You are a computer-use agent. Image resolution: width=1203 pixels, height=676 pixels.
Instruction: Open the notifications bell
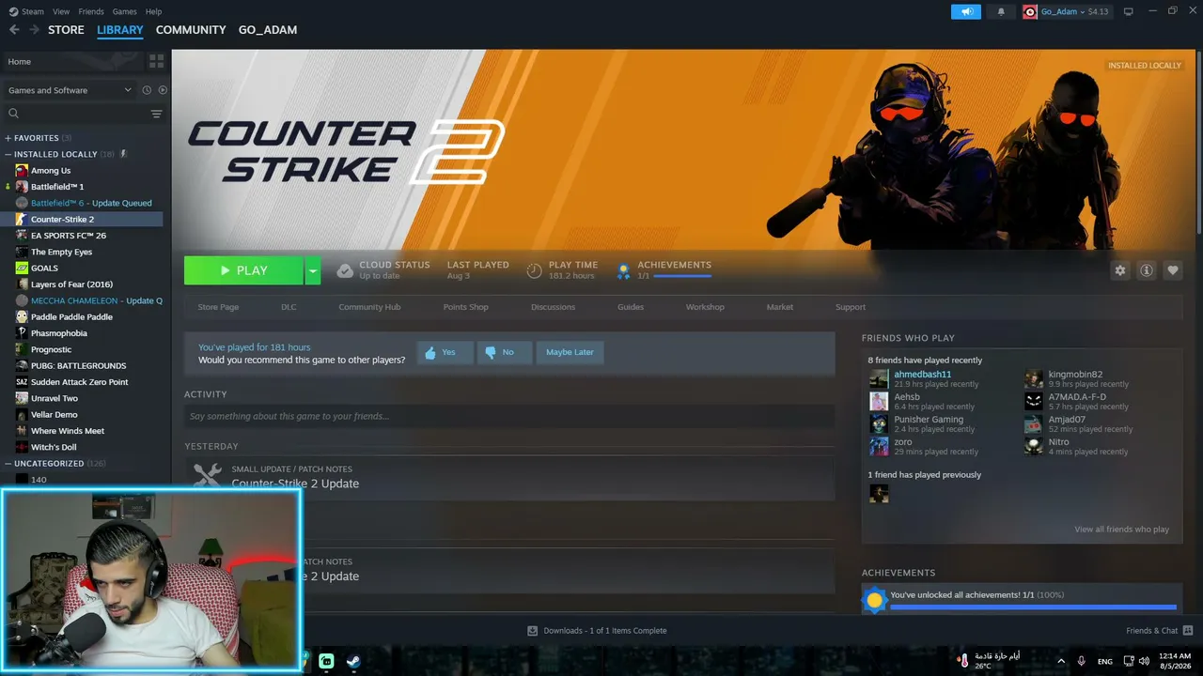click(x=1000, y=11)
